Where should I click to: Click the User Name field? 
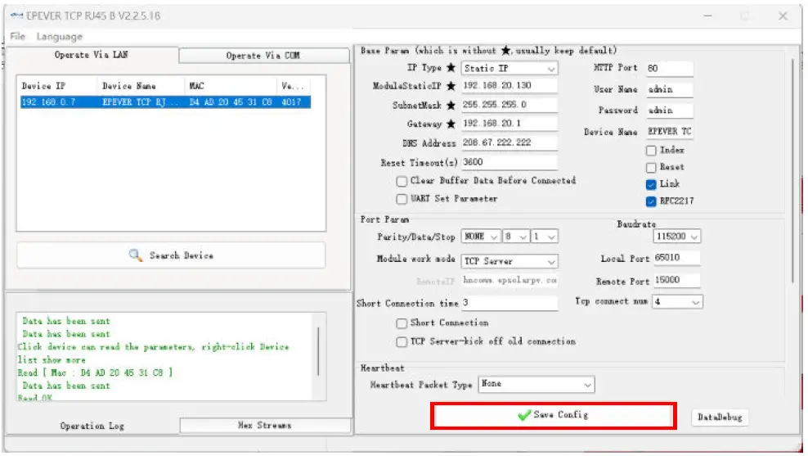tap(670, 89)
